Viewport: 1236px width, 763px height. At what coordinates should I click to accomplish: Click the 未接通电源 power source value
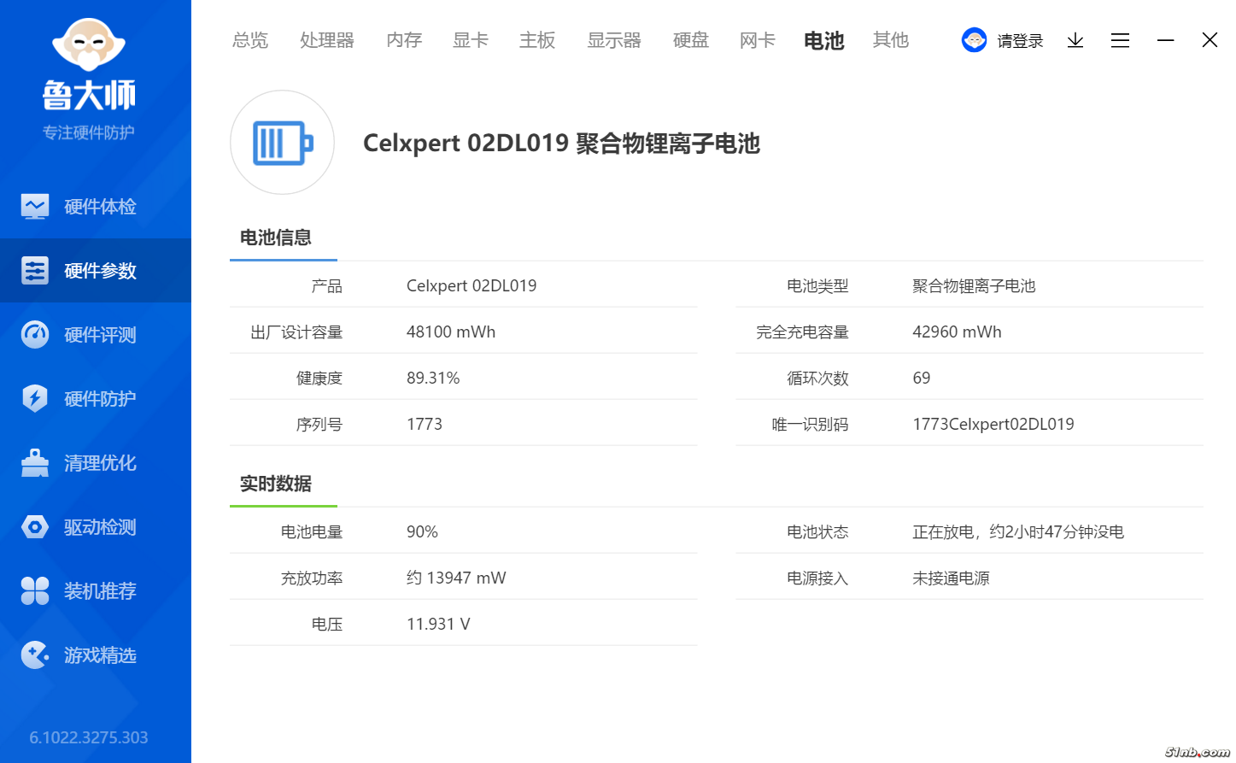(x=951, y=578)
